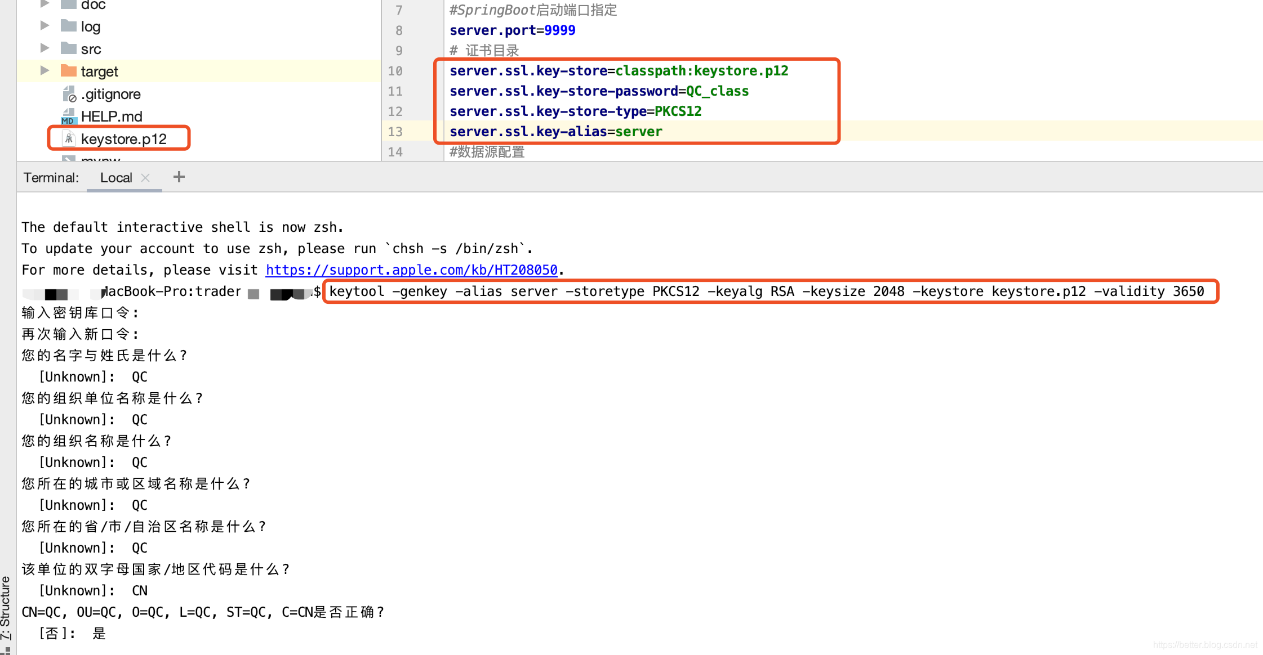Image resolution: width=1263 pixels, height=655 pixels.
Task: Click line number 10 in editor gutter
Action: 395,71
